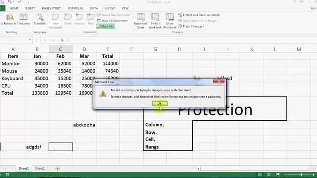Click Show All Comments
This screenshot has width=317, height=178.
click(x=112, y=21)
